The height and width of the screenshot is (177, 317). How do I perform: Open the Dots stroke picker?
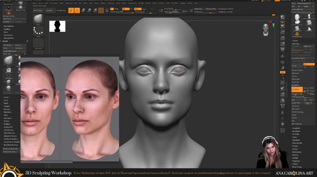(x=38, y=32)
